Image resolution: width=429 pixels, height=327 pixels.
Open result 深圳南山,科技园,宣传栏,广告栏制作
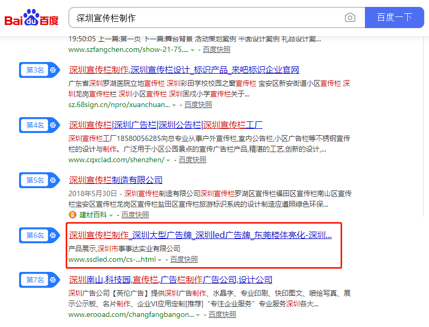pyautogui.click(x=171, y=280)
